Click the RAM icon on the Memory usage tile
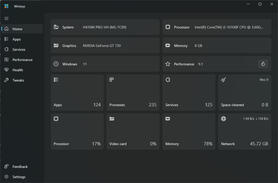Screen dimensions: 278x183 [x=168, y=119]
